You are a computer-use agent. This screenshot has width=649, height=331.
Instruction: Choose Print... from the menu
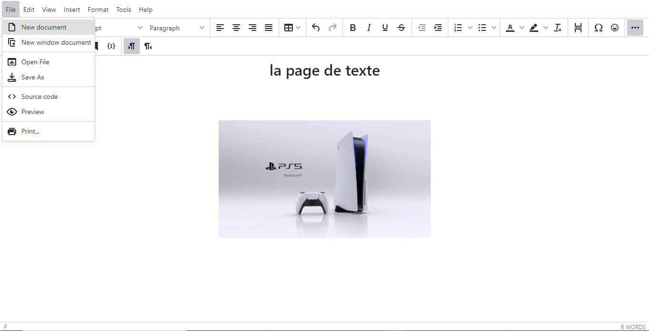[48, 131]
